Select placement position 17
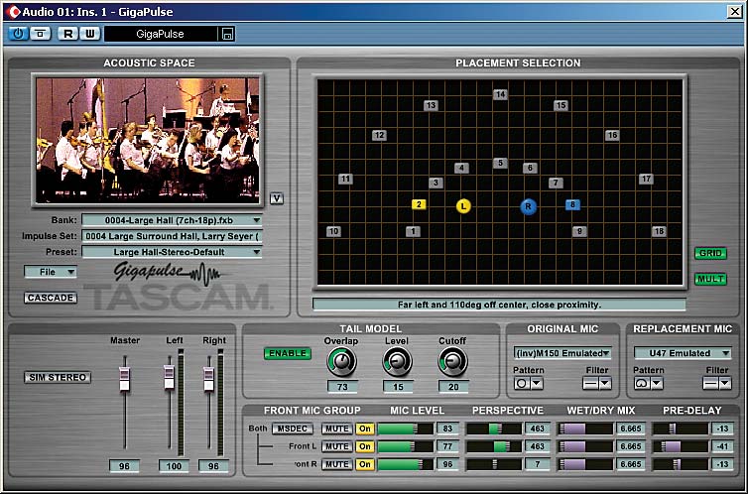The height and width of the screenshot is (494, 748). (x=646, y=179)
